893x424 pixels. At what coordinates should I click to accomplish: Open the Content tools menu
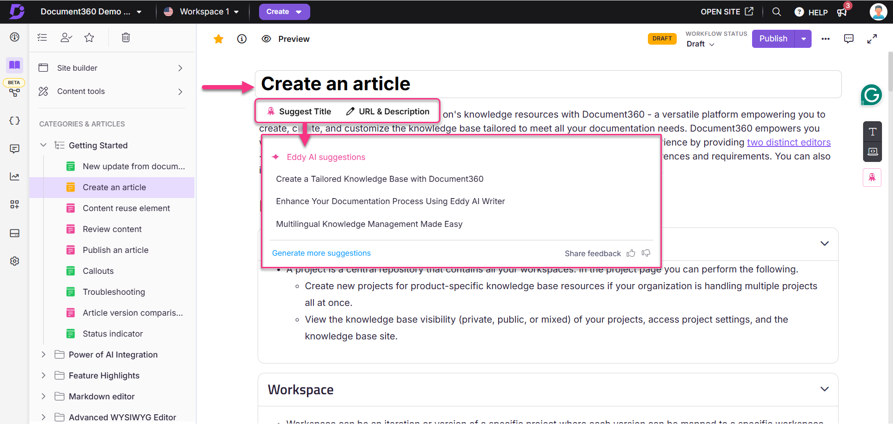pos(112,92)
